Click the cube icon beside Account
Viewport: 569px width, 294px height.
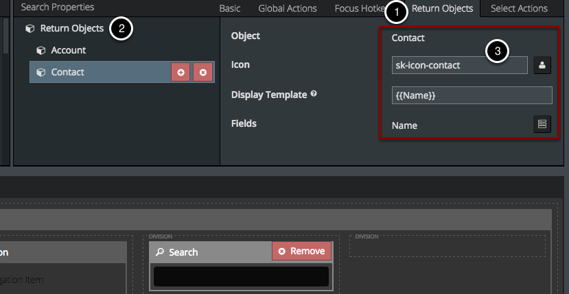(x=40, y=50)
